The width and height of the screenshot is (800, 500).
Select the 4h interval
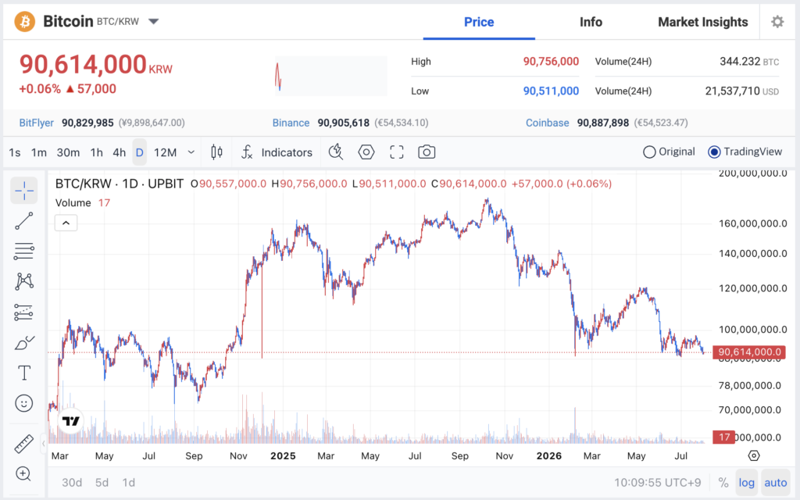pyautogui.click(x=119, y=152)
